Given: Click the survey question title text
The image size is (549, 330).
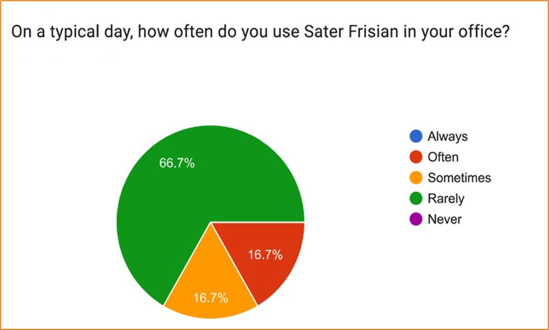Looking at the screenshot, I should (260, 32).
